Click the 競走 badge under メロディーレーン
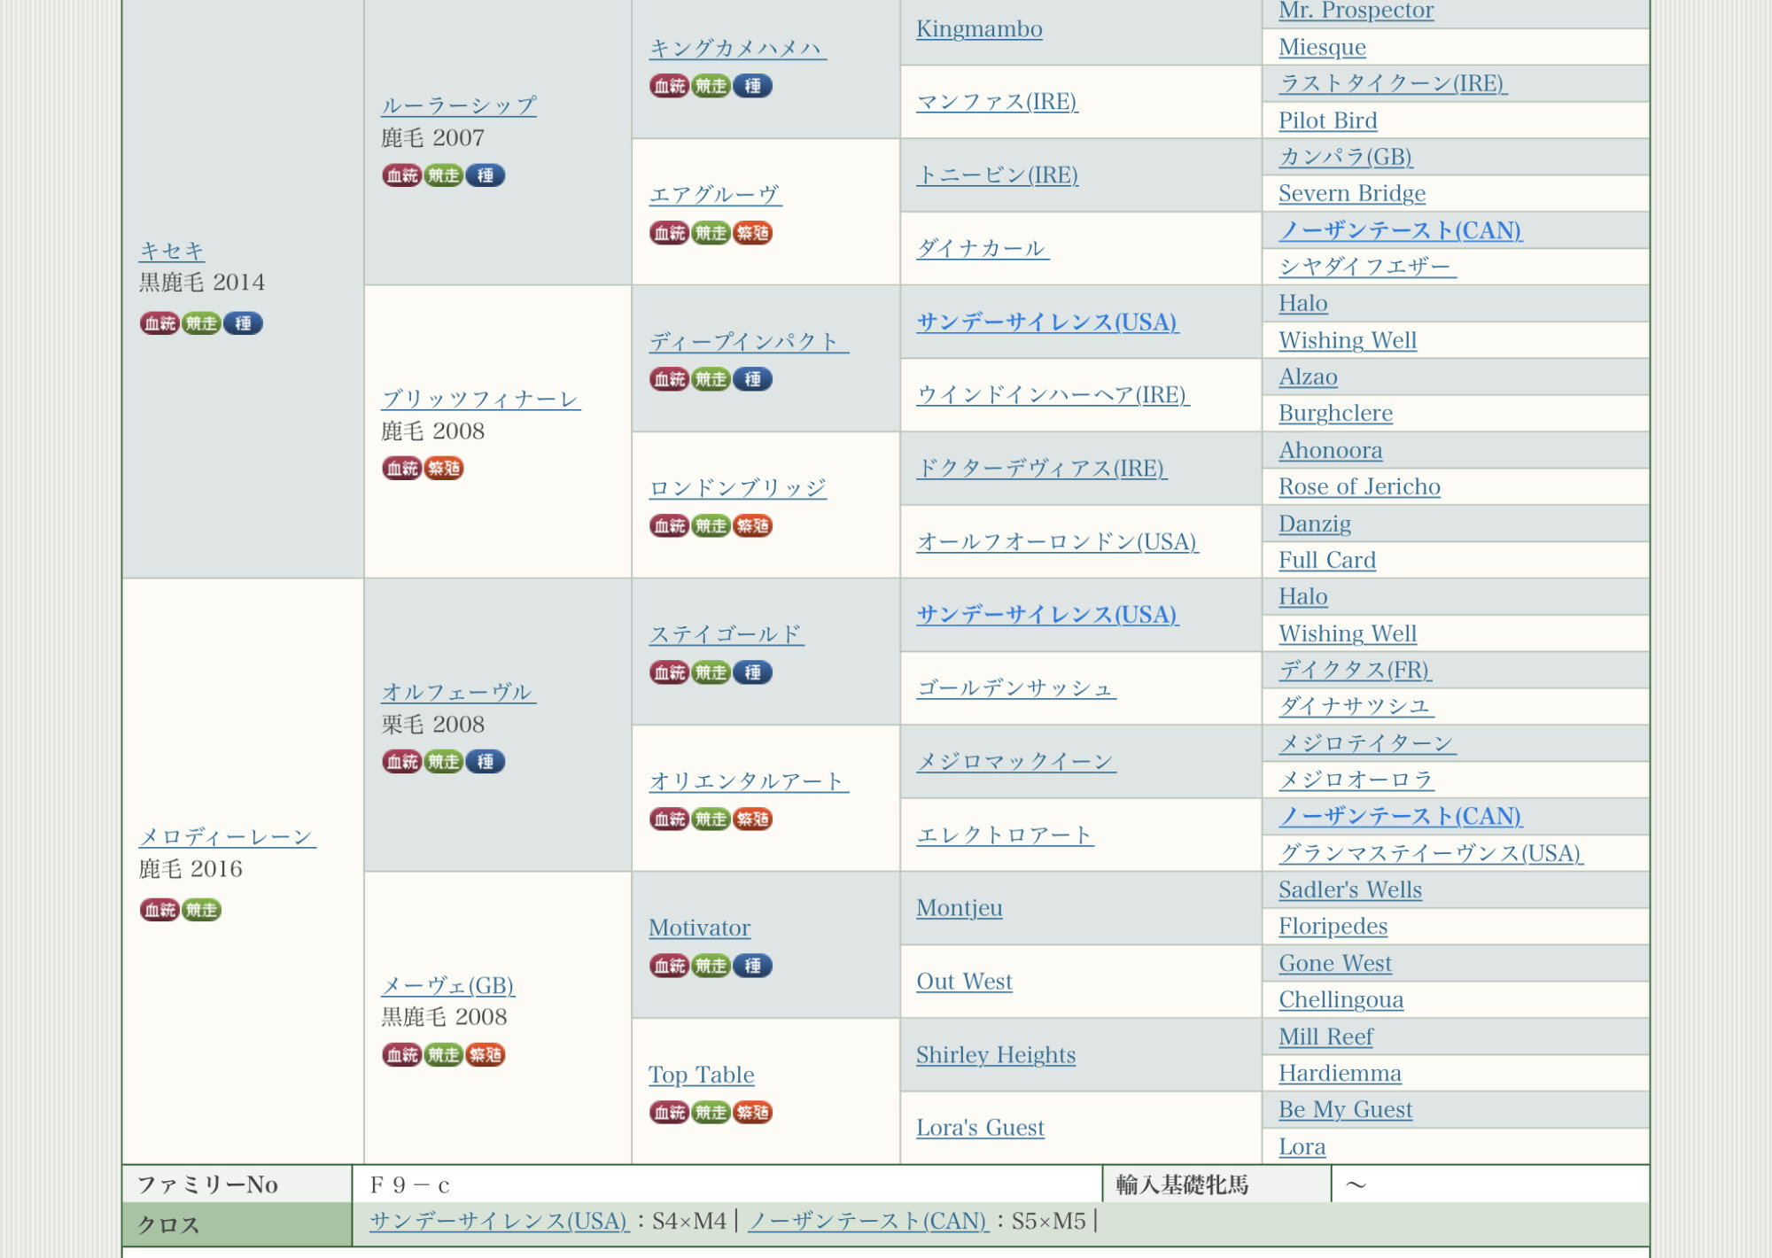This screenshot has height=1258, width=1772. pyautogui.click(x=201, y=910)
